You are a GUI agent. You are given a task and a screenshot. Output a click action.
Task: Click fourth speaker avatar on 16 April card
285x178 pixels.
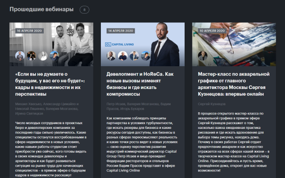(x=54, y=56)
